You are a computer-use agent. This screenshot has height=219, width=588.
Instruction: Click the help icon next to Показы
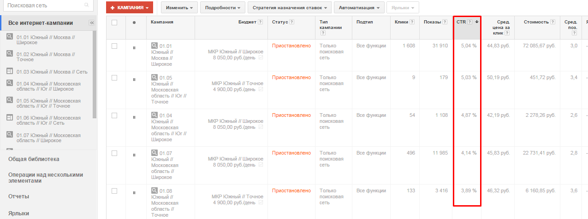point(445,22)
